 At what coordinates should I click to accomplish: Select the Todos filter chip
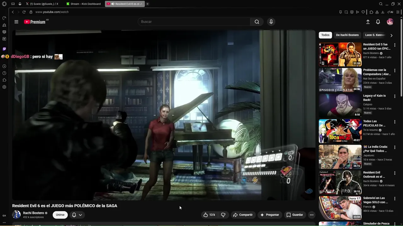pos(325,35)
